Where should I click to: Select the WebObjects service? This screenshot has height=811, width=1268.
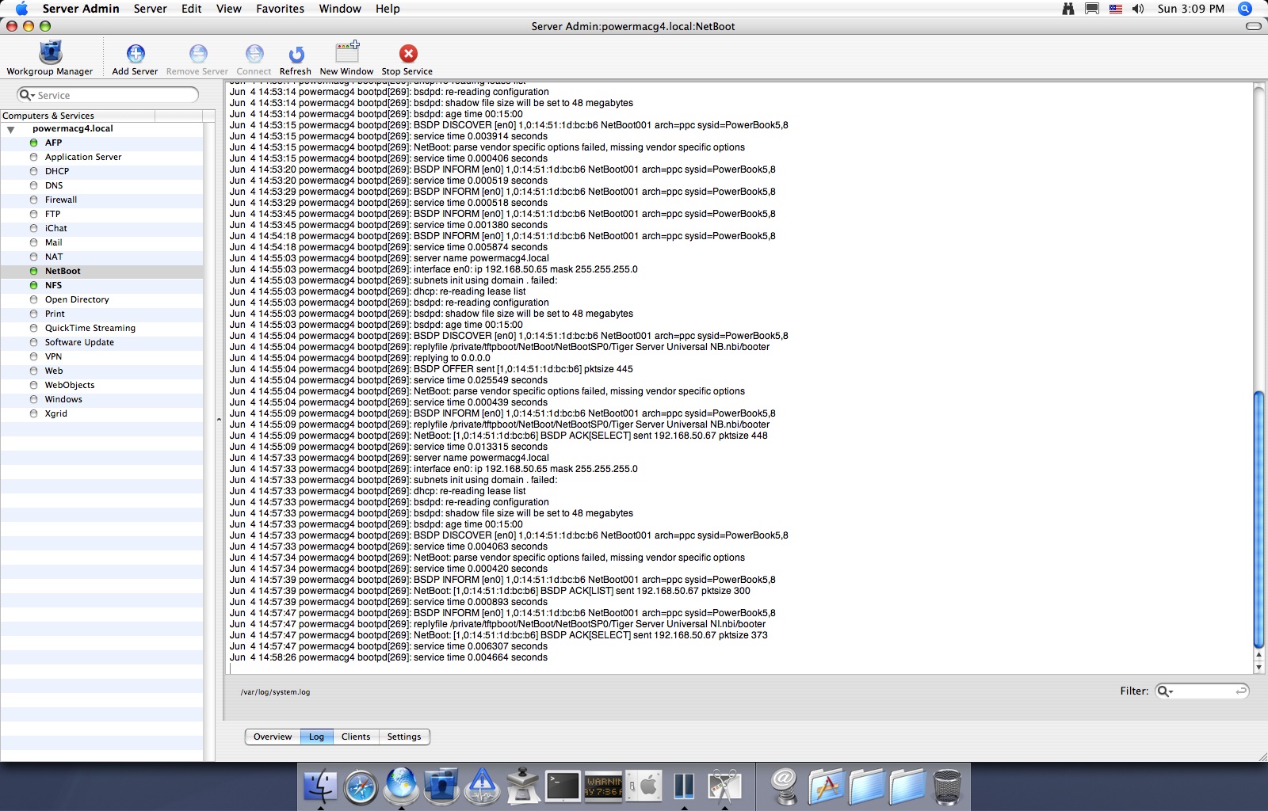coord(101,385)
